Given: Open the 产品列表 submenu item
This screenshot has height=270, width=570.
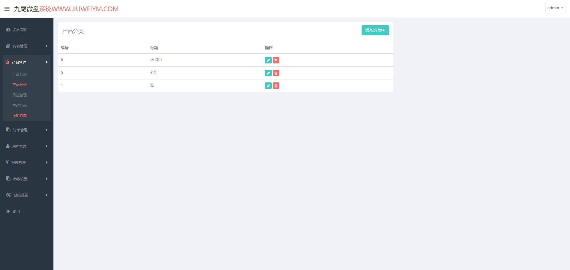Looking at the screenshot, I should point(20,74).
